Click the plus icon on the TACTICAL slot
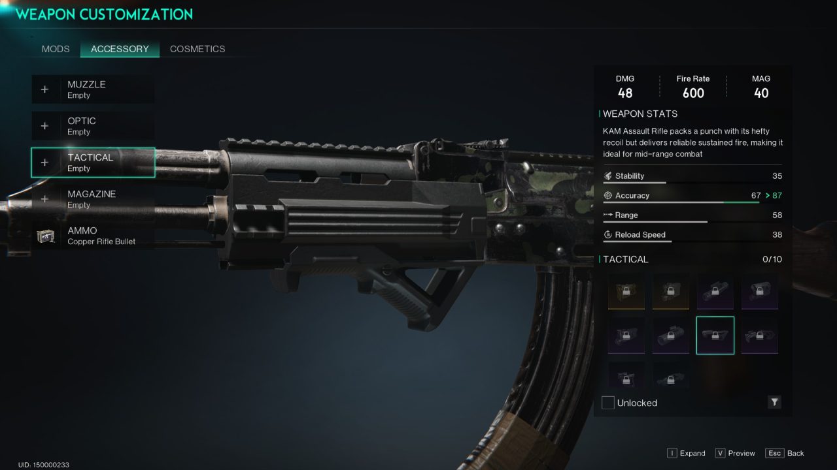837x470 pixels. pos(44,163)
